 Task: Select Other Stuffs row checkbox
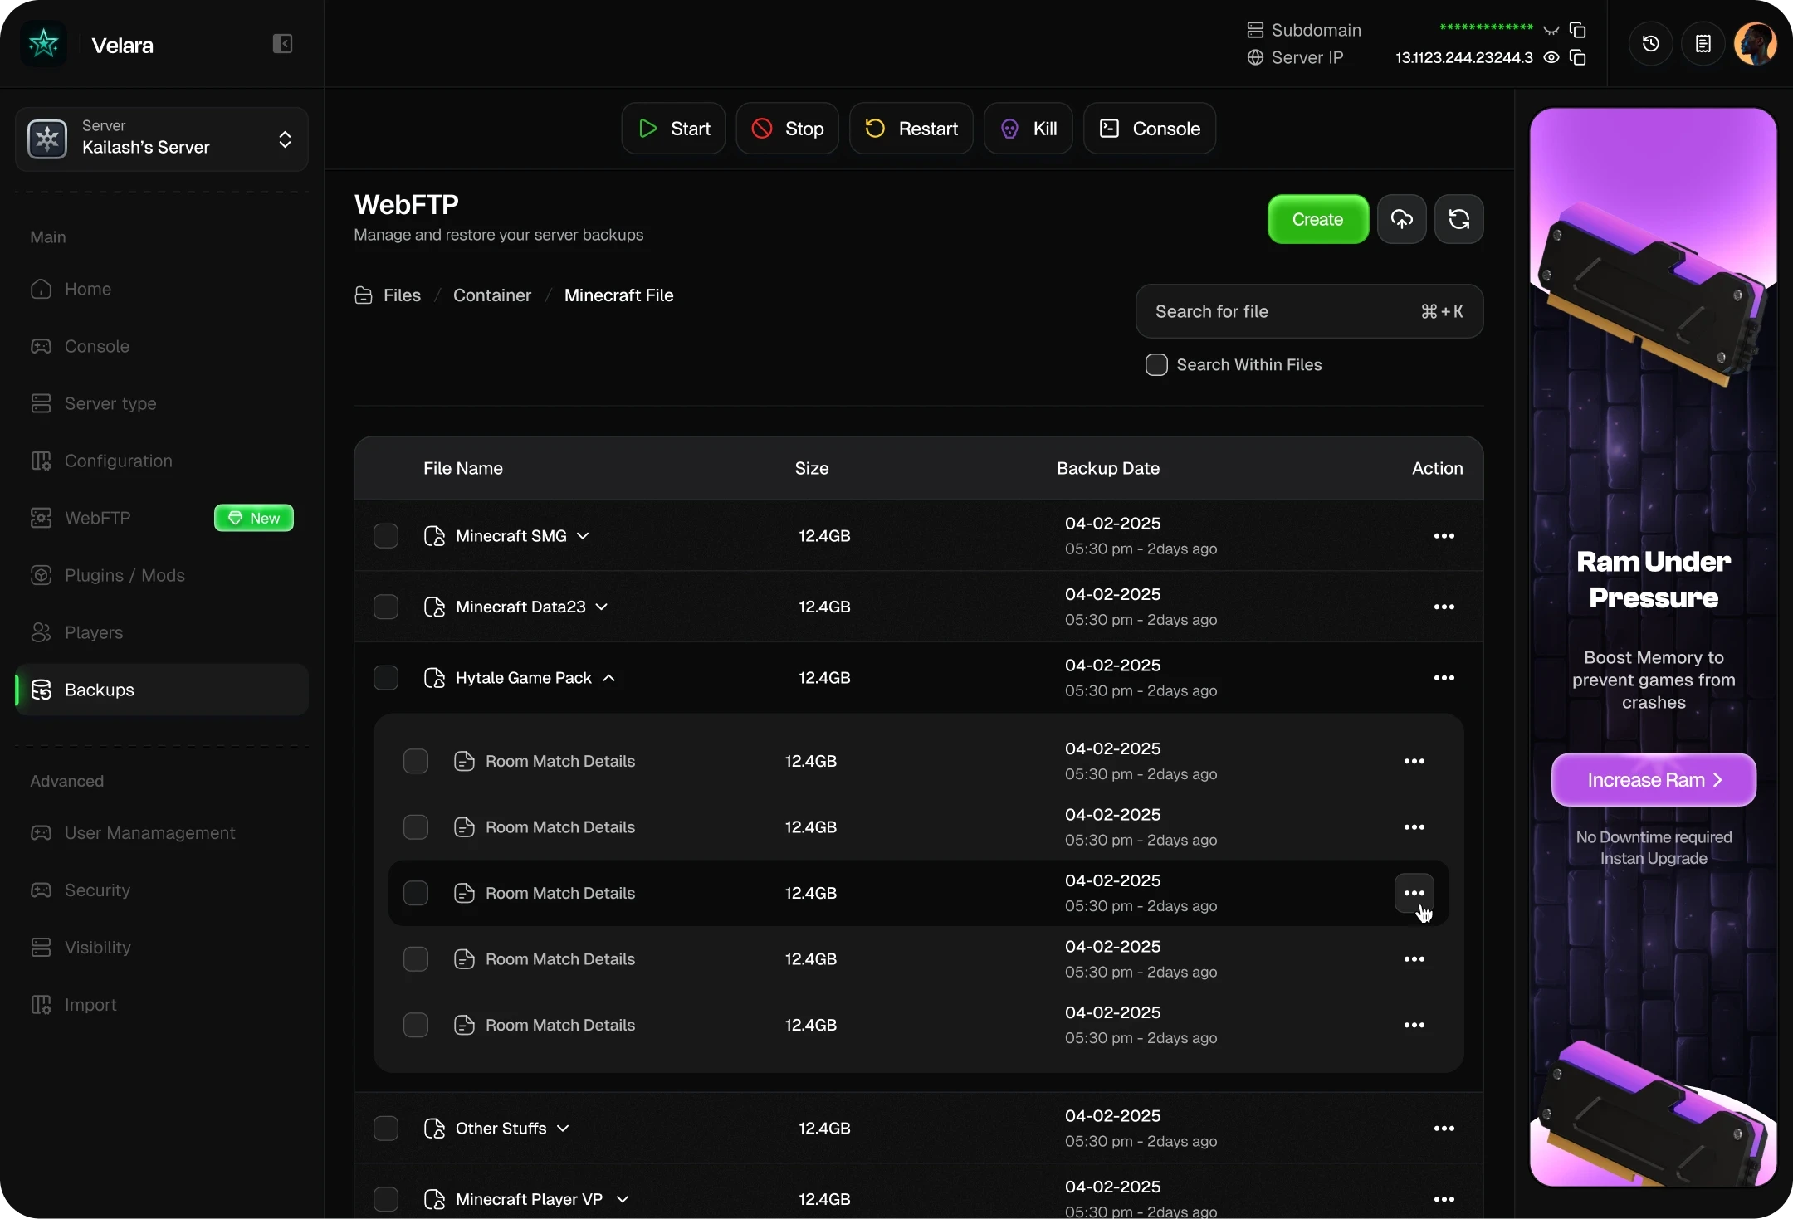pos(386,1129)
